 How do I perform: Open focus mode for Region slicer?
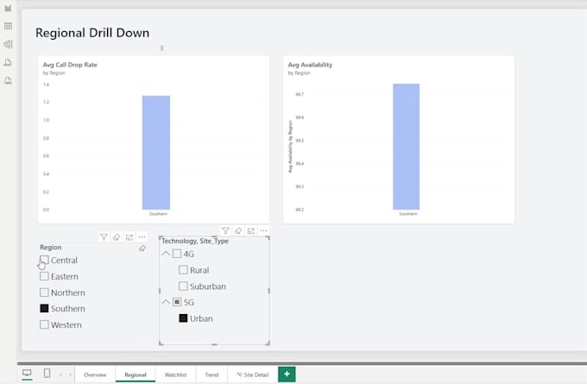click(x=129, y=237)
